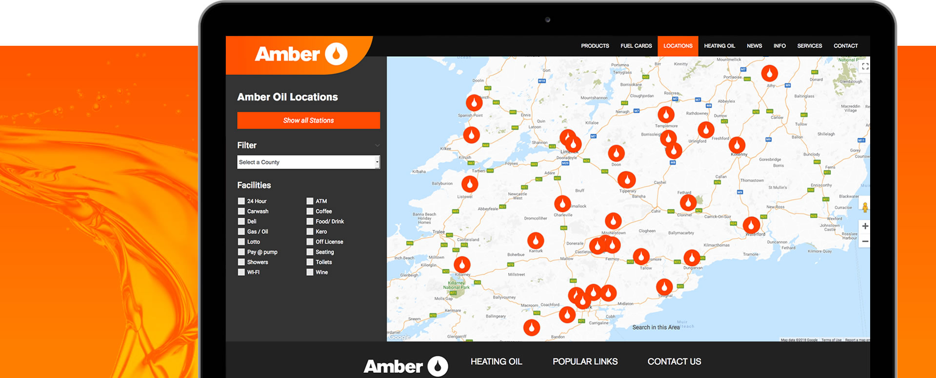
Task: Collapse the Filter section chevron
Action: [x=377, y=146]
